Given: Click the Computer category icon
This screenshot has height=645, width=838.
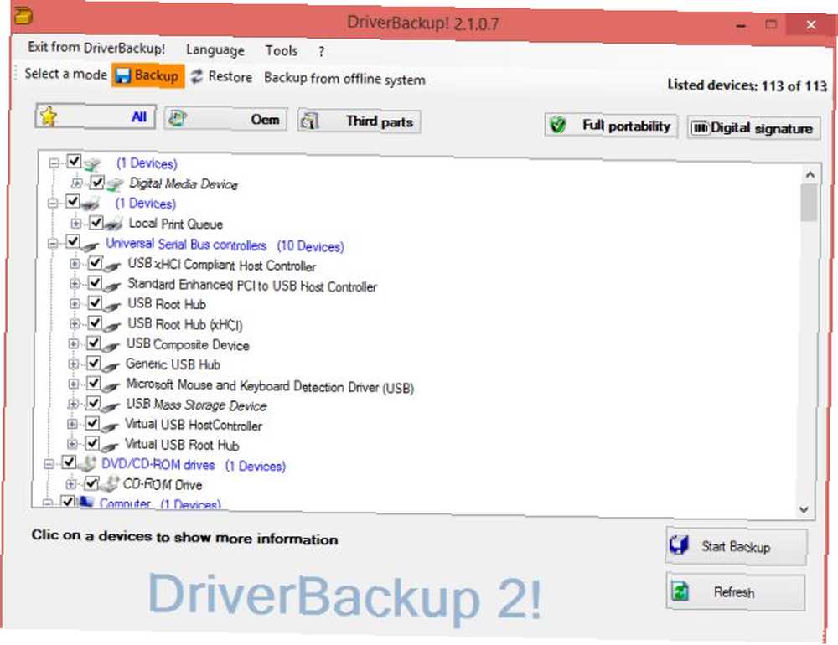Looking at the screenshot, I should point(86,502).
